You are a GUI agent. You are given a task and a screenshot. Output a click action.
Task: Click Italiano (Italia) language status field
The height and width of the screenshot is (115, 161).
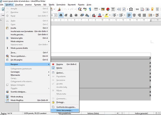pyautogui.click(x=93, y=113)
